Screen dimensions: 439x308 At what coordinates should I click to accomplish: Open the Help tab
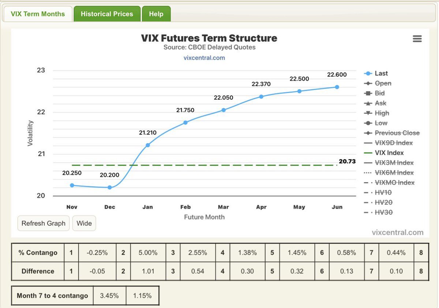156,14
